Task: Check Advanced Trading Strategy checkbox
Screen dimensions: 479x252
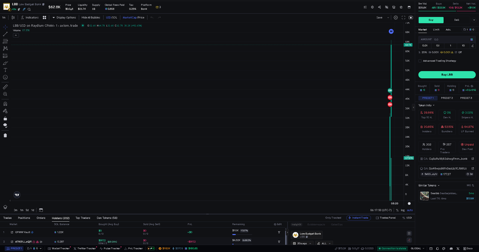Action: (420, 61)
